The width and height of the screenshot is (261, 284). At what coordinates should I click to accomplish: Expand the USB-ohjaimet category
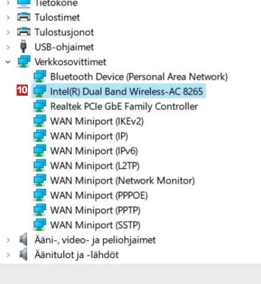click(8, 47)
